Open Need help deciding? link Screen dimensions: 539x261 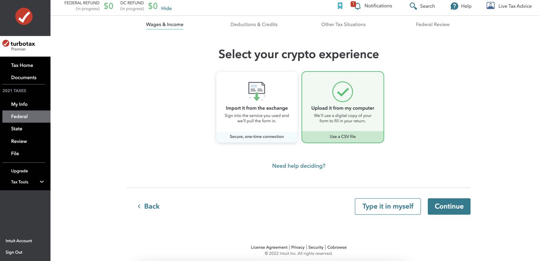[x=299, y=166]
